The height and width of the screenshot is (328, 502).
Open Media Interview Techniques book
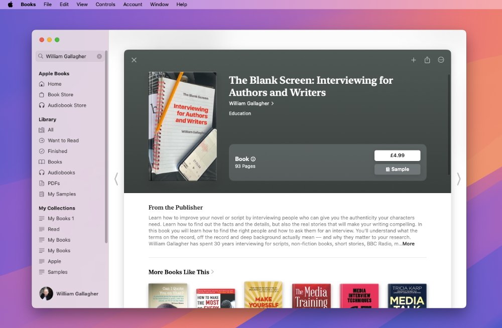point(359,296)
